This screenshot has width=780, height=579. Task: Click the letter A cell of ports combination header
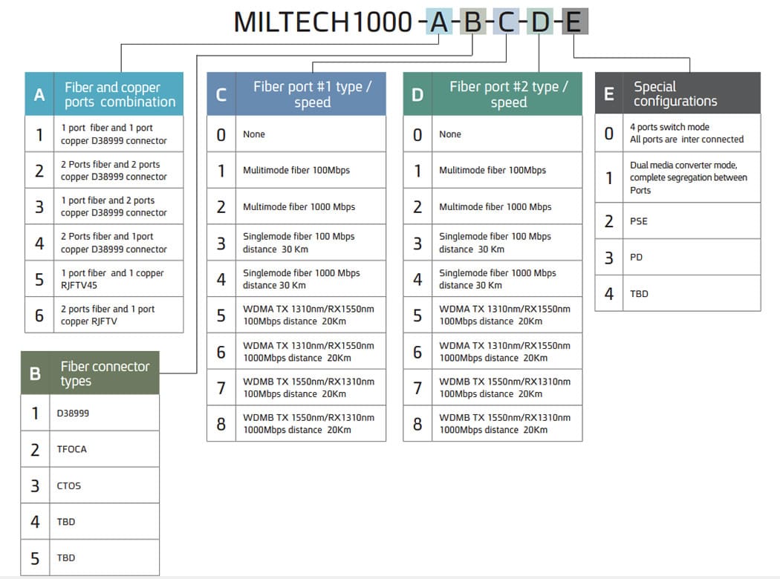coord(39,94)
